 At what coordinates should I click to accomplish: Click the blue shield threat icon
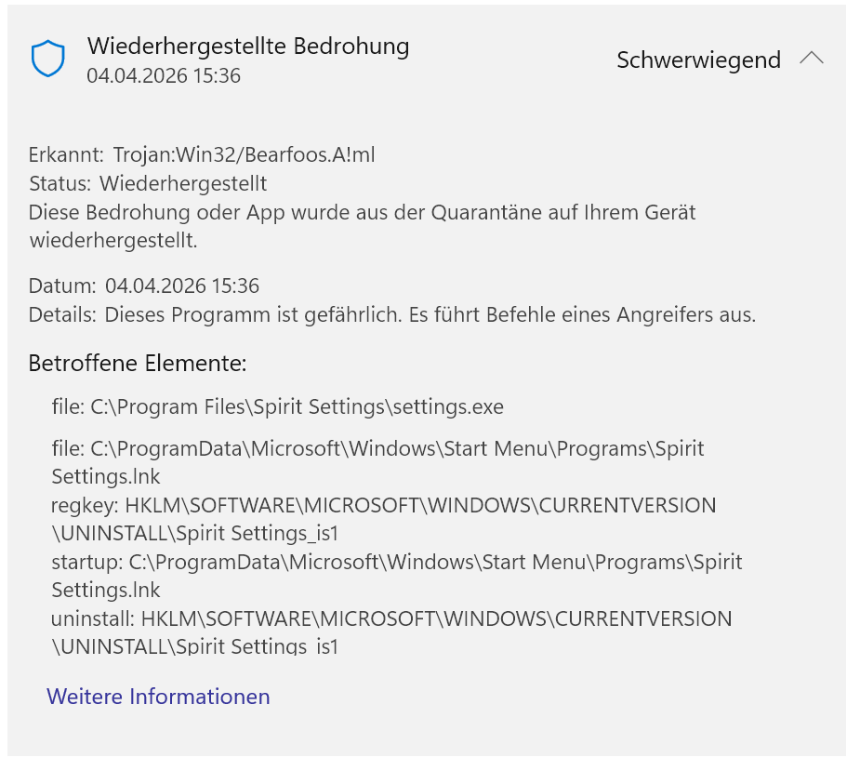click(48, 59)
